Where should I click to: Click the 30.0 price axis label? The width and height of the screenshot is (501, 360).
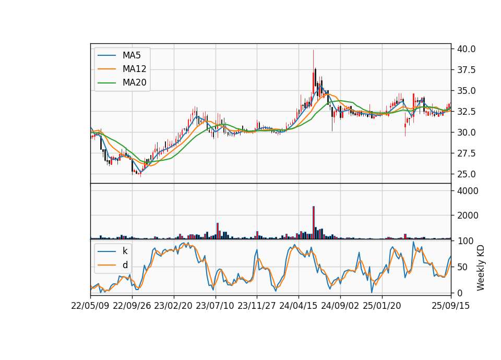(466, 132)
